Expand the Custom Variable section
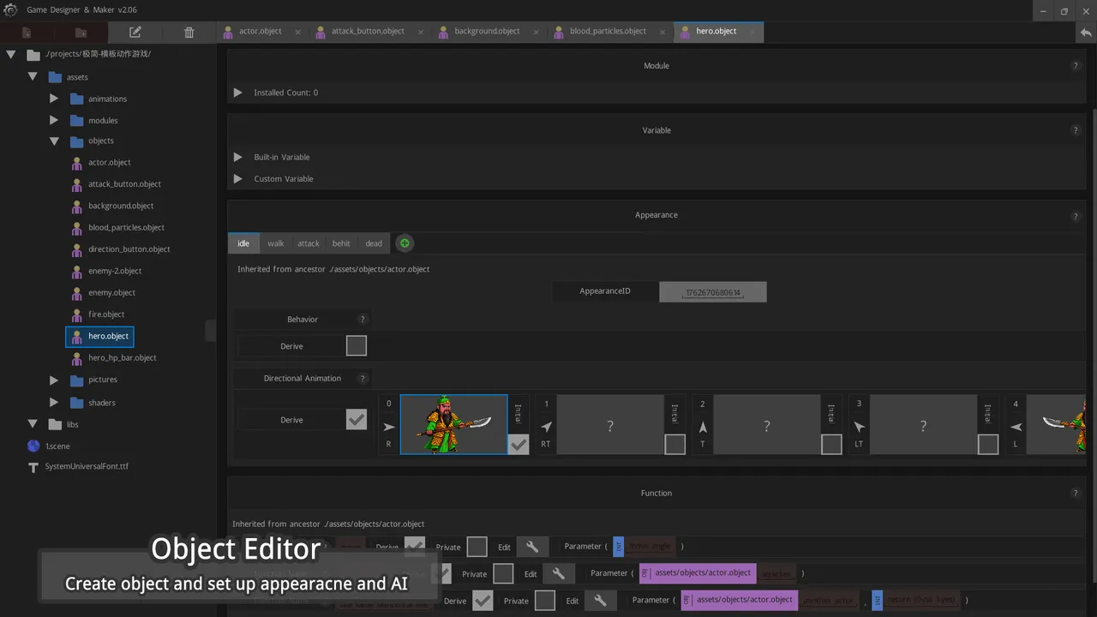1097x617 pixels. click(238, 179)
